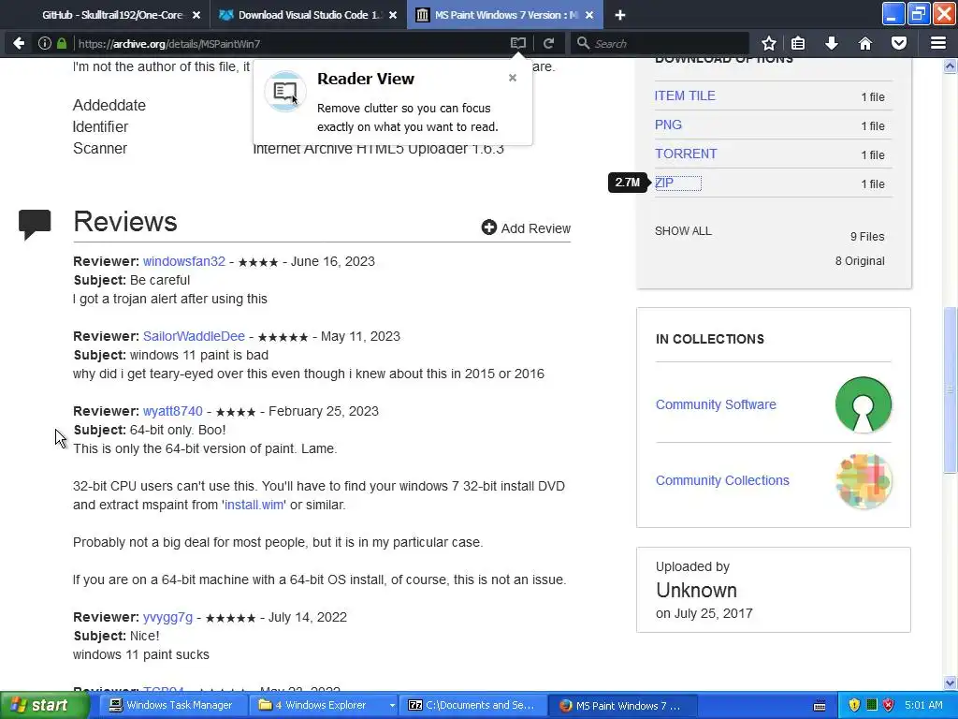Click the 5:01 AM clock
958x719 pixels.
click(923, 705)
